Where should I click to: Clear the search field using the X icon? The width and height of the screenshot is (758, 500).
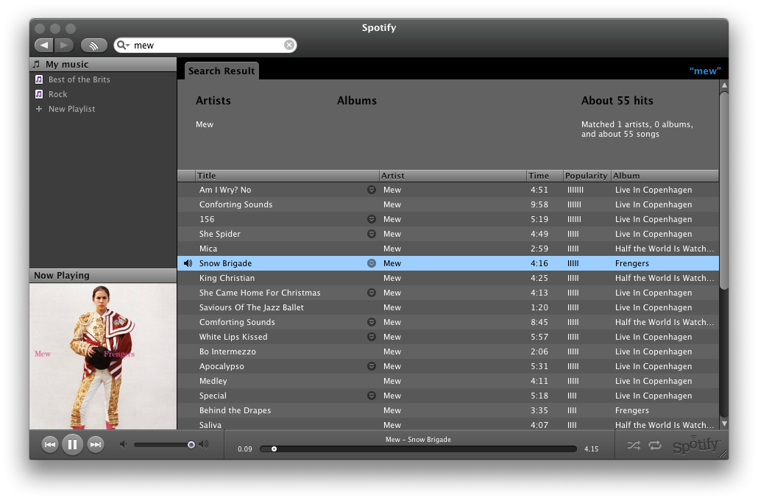click(288, 45)
